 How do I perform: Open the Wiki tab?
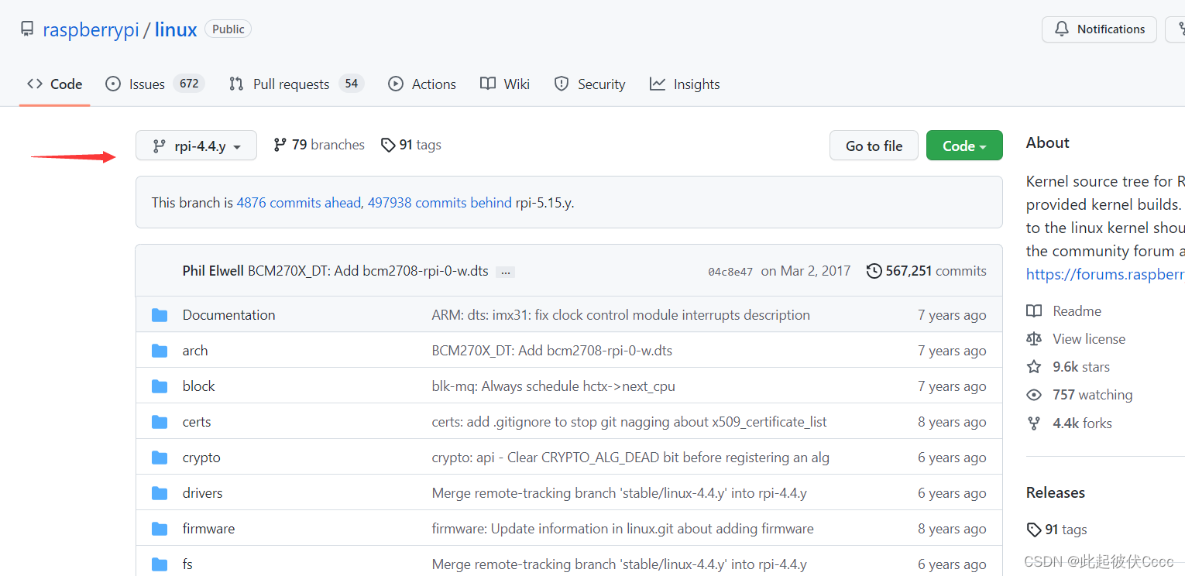click(505, 84)
